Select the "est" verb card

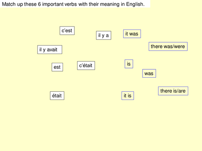pyautogui.click(x=57, y=67)
